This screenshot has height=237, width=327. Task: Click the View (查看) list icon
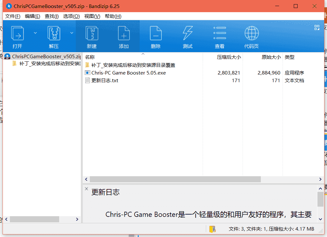[x=220, y=33]
